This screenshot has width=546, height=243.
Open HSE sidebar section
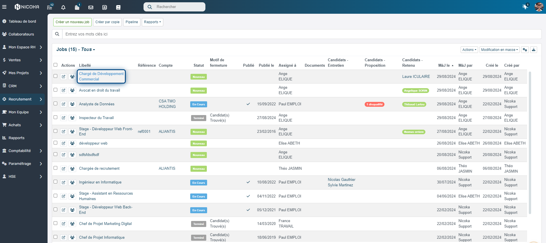22,177
